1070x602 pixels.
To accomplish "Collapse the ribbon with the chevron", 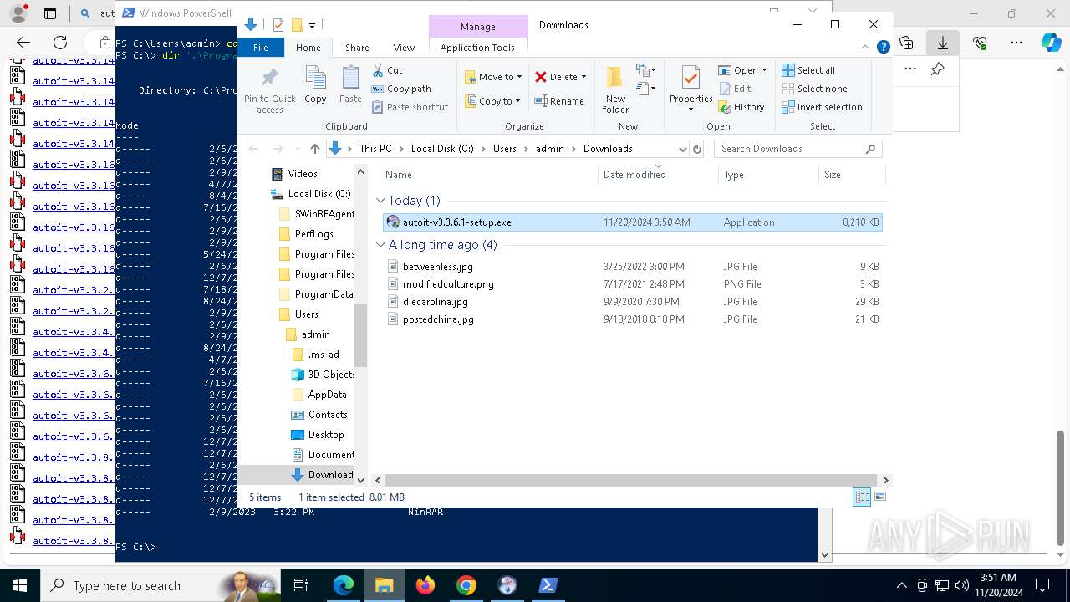I will [866, 48].
